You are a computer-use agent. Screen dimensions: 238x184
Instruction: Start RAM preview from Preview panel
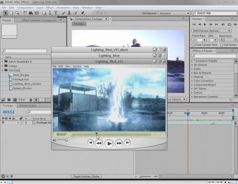click(235, 24)
